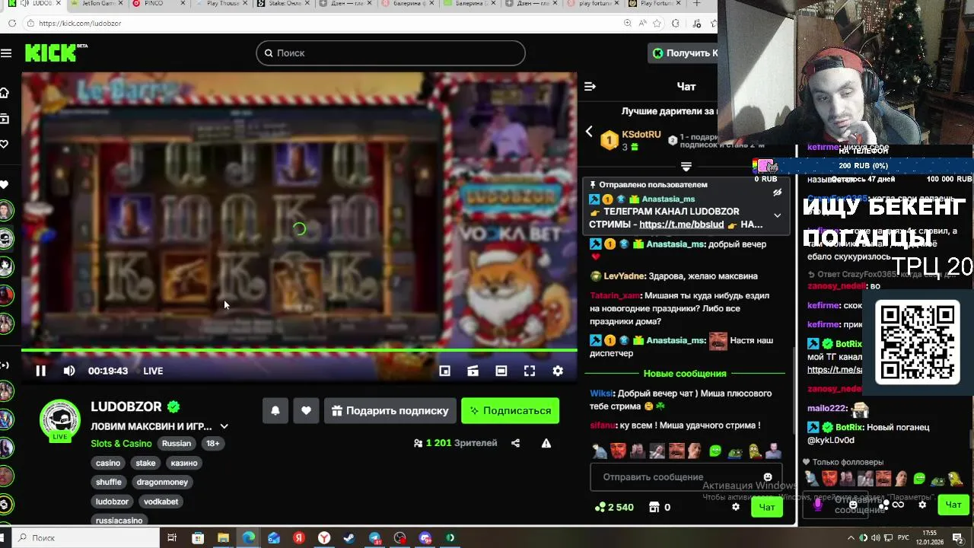The width and height of the screenshot is (974, 548).
Task: Open LUDOBZOR channel avatar
Action: pos(59,419)
